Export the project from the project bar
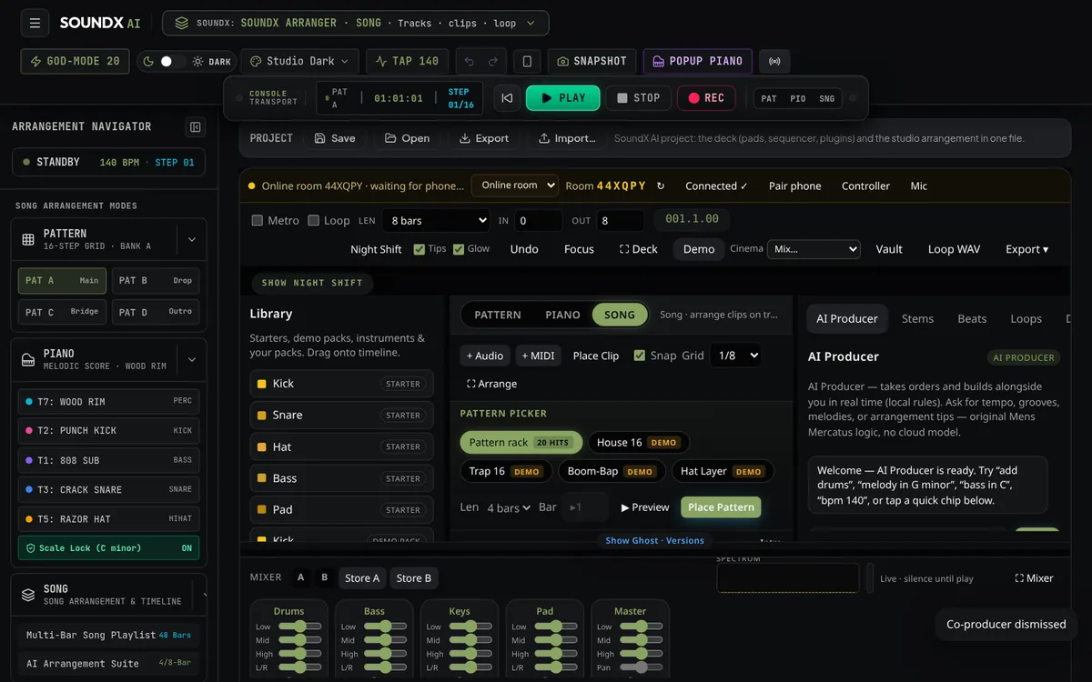Screen dimensions: 1092x682 point(484,138)
